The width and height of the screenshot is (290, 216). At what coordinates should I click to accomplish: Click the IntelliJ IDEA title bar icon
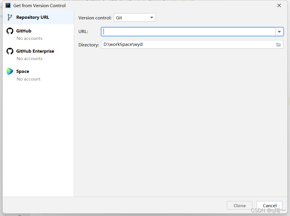[8, 5]
